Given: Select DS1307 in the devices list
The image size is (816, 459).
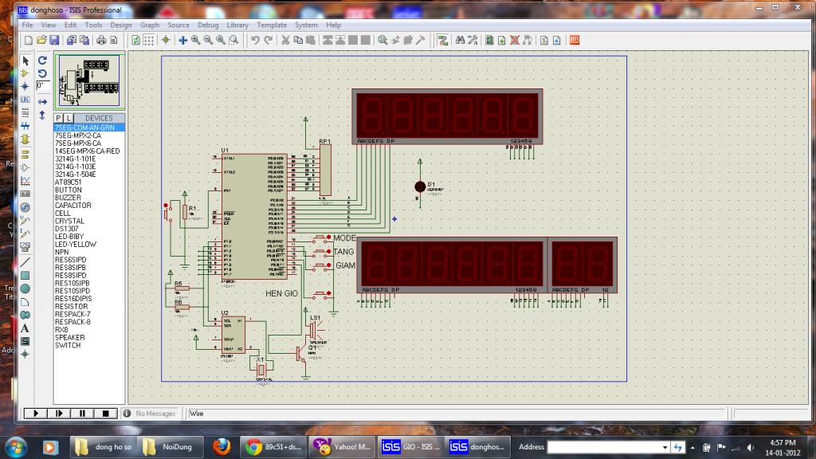Looking at the screenshot, I should (65, 229).
